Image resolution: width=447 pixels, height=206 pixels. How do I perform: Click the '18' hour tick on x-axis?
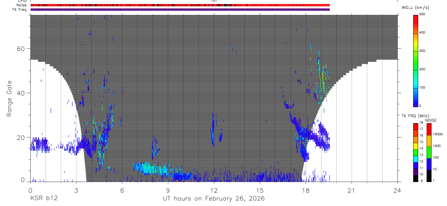[x=305, y=190]
